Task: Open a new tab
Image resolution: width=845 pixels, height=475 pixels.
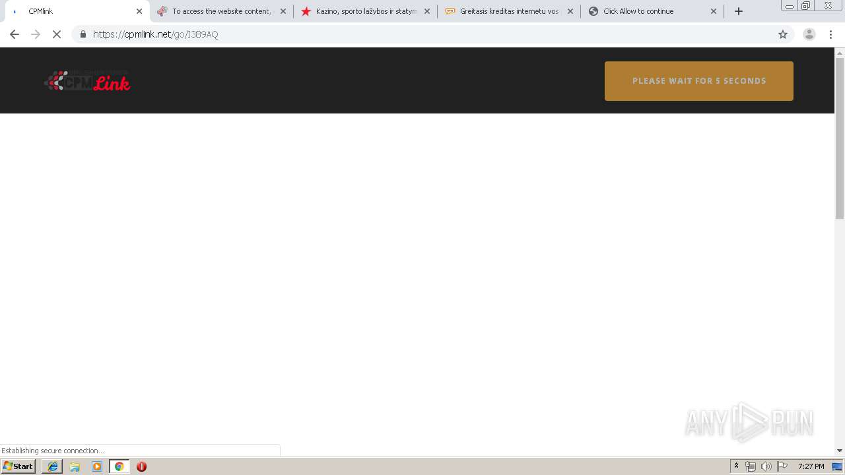Action: [739, 11]
